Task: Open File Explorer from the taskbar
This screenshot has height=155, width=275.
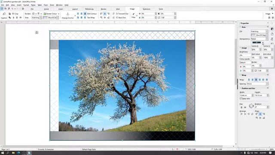Action: point(13,153)
